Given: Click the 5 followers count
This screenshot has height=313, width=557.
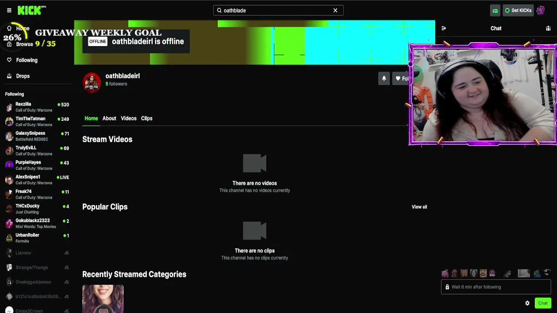Looking at the screenshot, I should (116, 84).
